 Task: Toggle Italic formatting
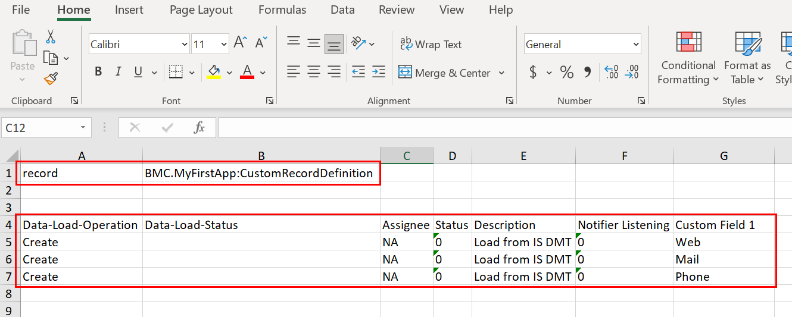coord(118,72)
